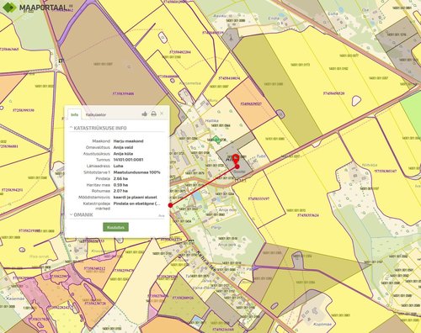The width and height of the screenshot is (421, 333).
Task: Click the thumbs-up like icon in popup
Action: [145, 114]
